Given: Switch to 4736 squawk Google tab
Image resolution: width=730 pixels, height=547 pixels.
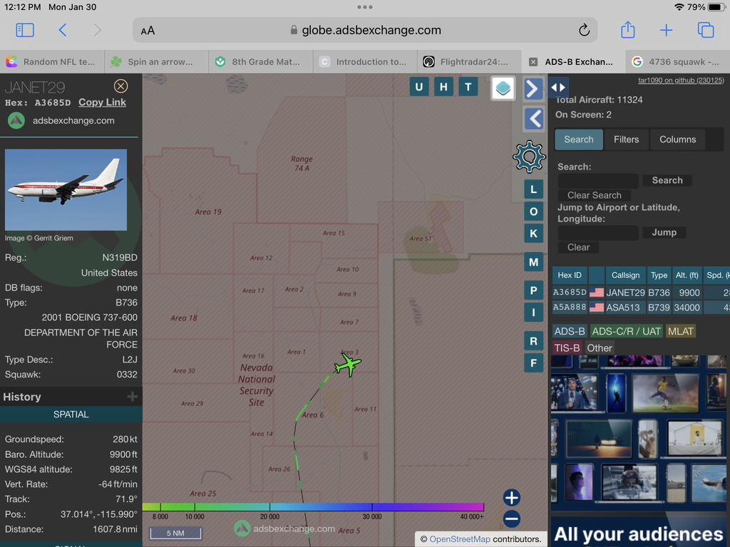Looking at the screenshot, I should coord(677,62).
